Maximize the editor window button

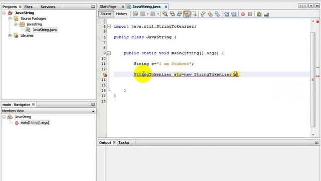(317, 6)
